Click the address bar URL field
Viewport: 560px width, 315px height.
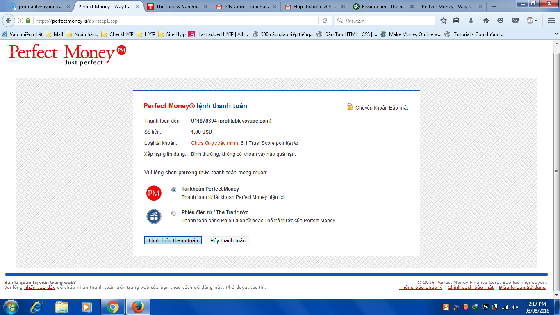coord(176,21)
